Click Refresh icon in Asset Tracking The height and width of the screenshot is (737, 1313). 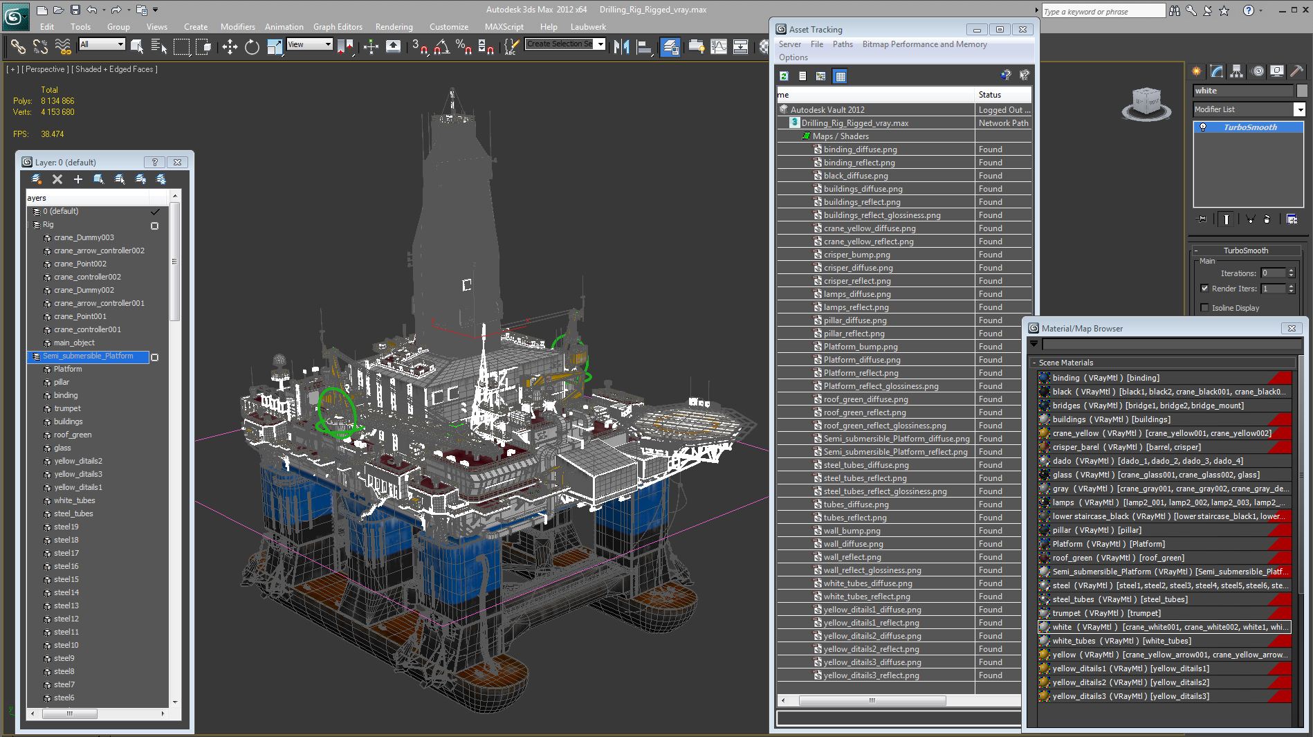784,76
